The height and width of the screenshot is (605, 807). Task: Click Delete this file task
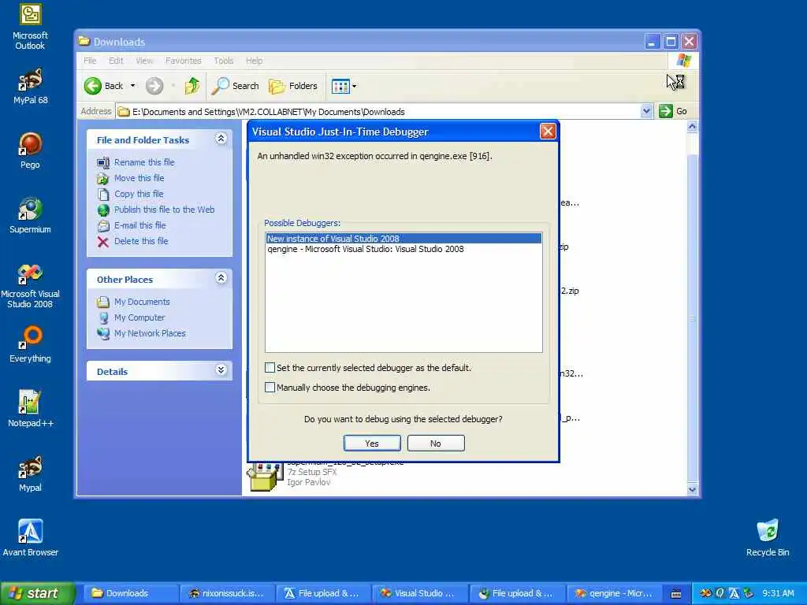140,241
